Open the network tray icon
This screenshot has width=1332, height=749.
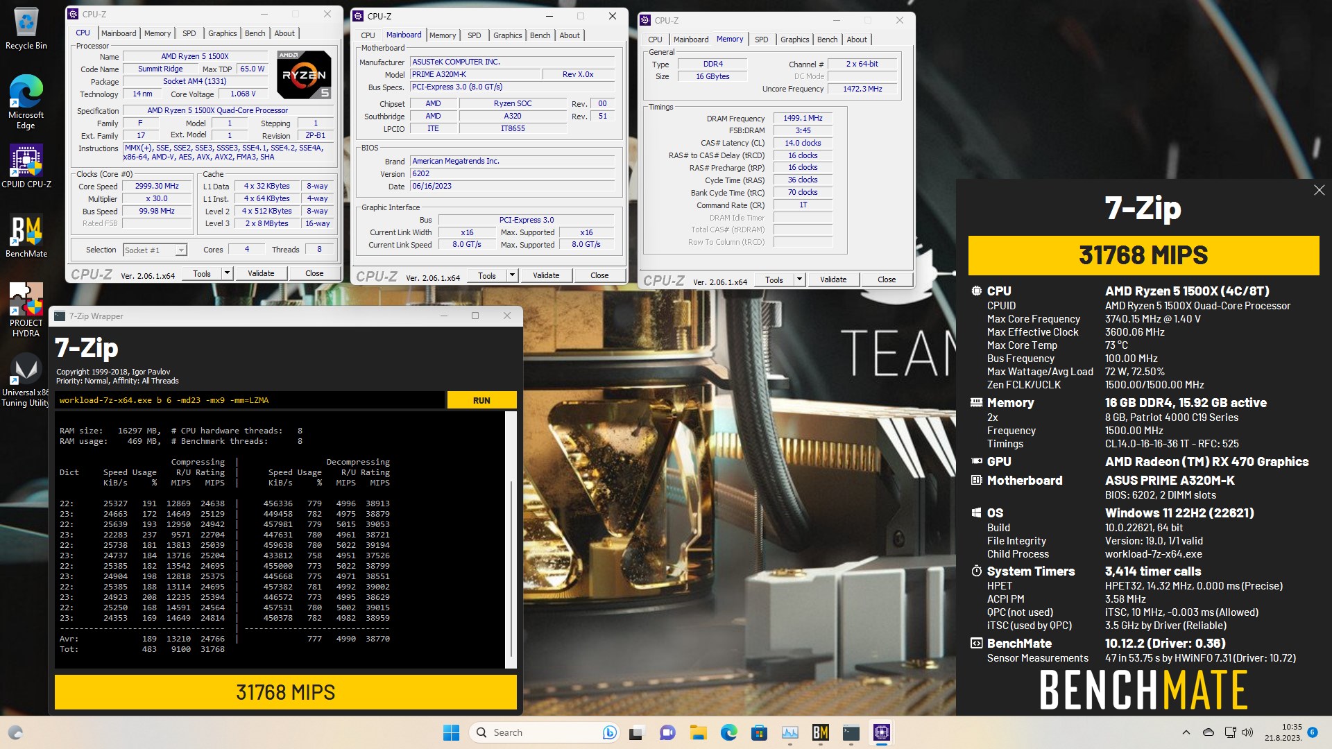click(x=1230, y=732)
